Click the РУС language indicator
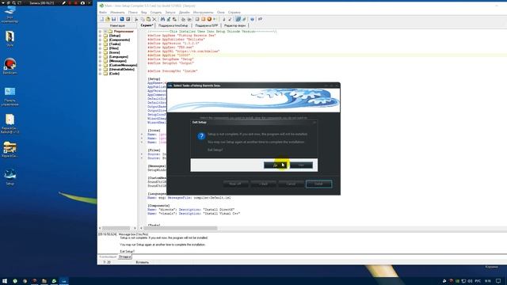The width and height of the screenshot is (507, 285). (478, 281)
